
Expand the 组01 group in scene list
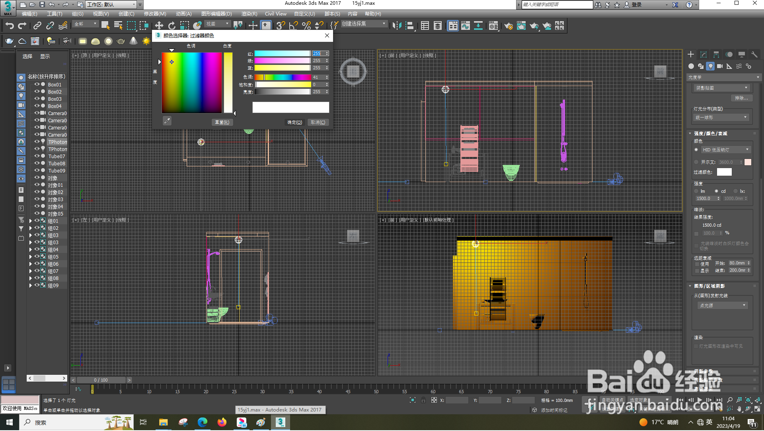(31, 221)
